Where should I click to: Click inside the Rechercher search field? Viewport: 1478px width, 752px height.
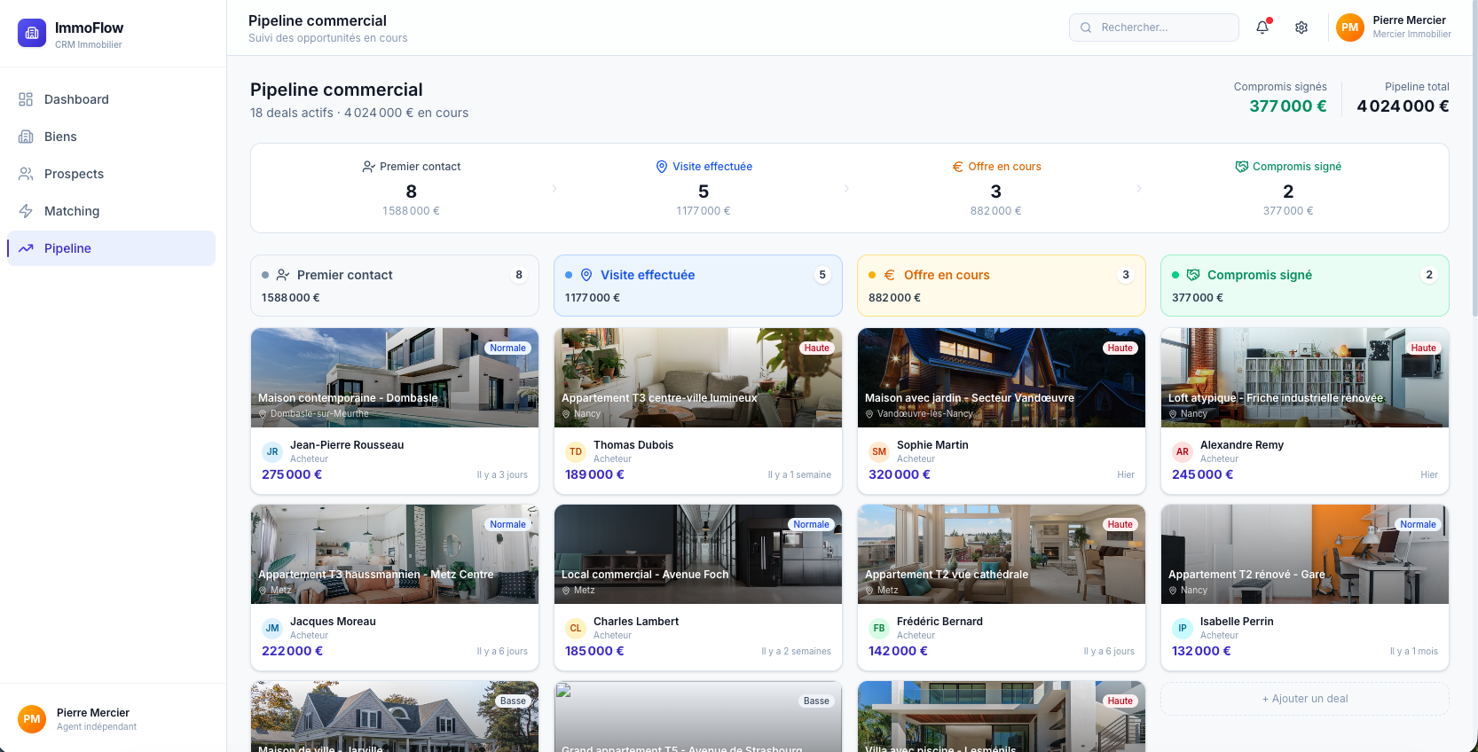coord(1162,27)
